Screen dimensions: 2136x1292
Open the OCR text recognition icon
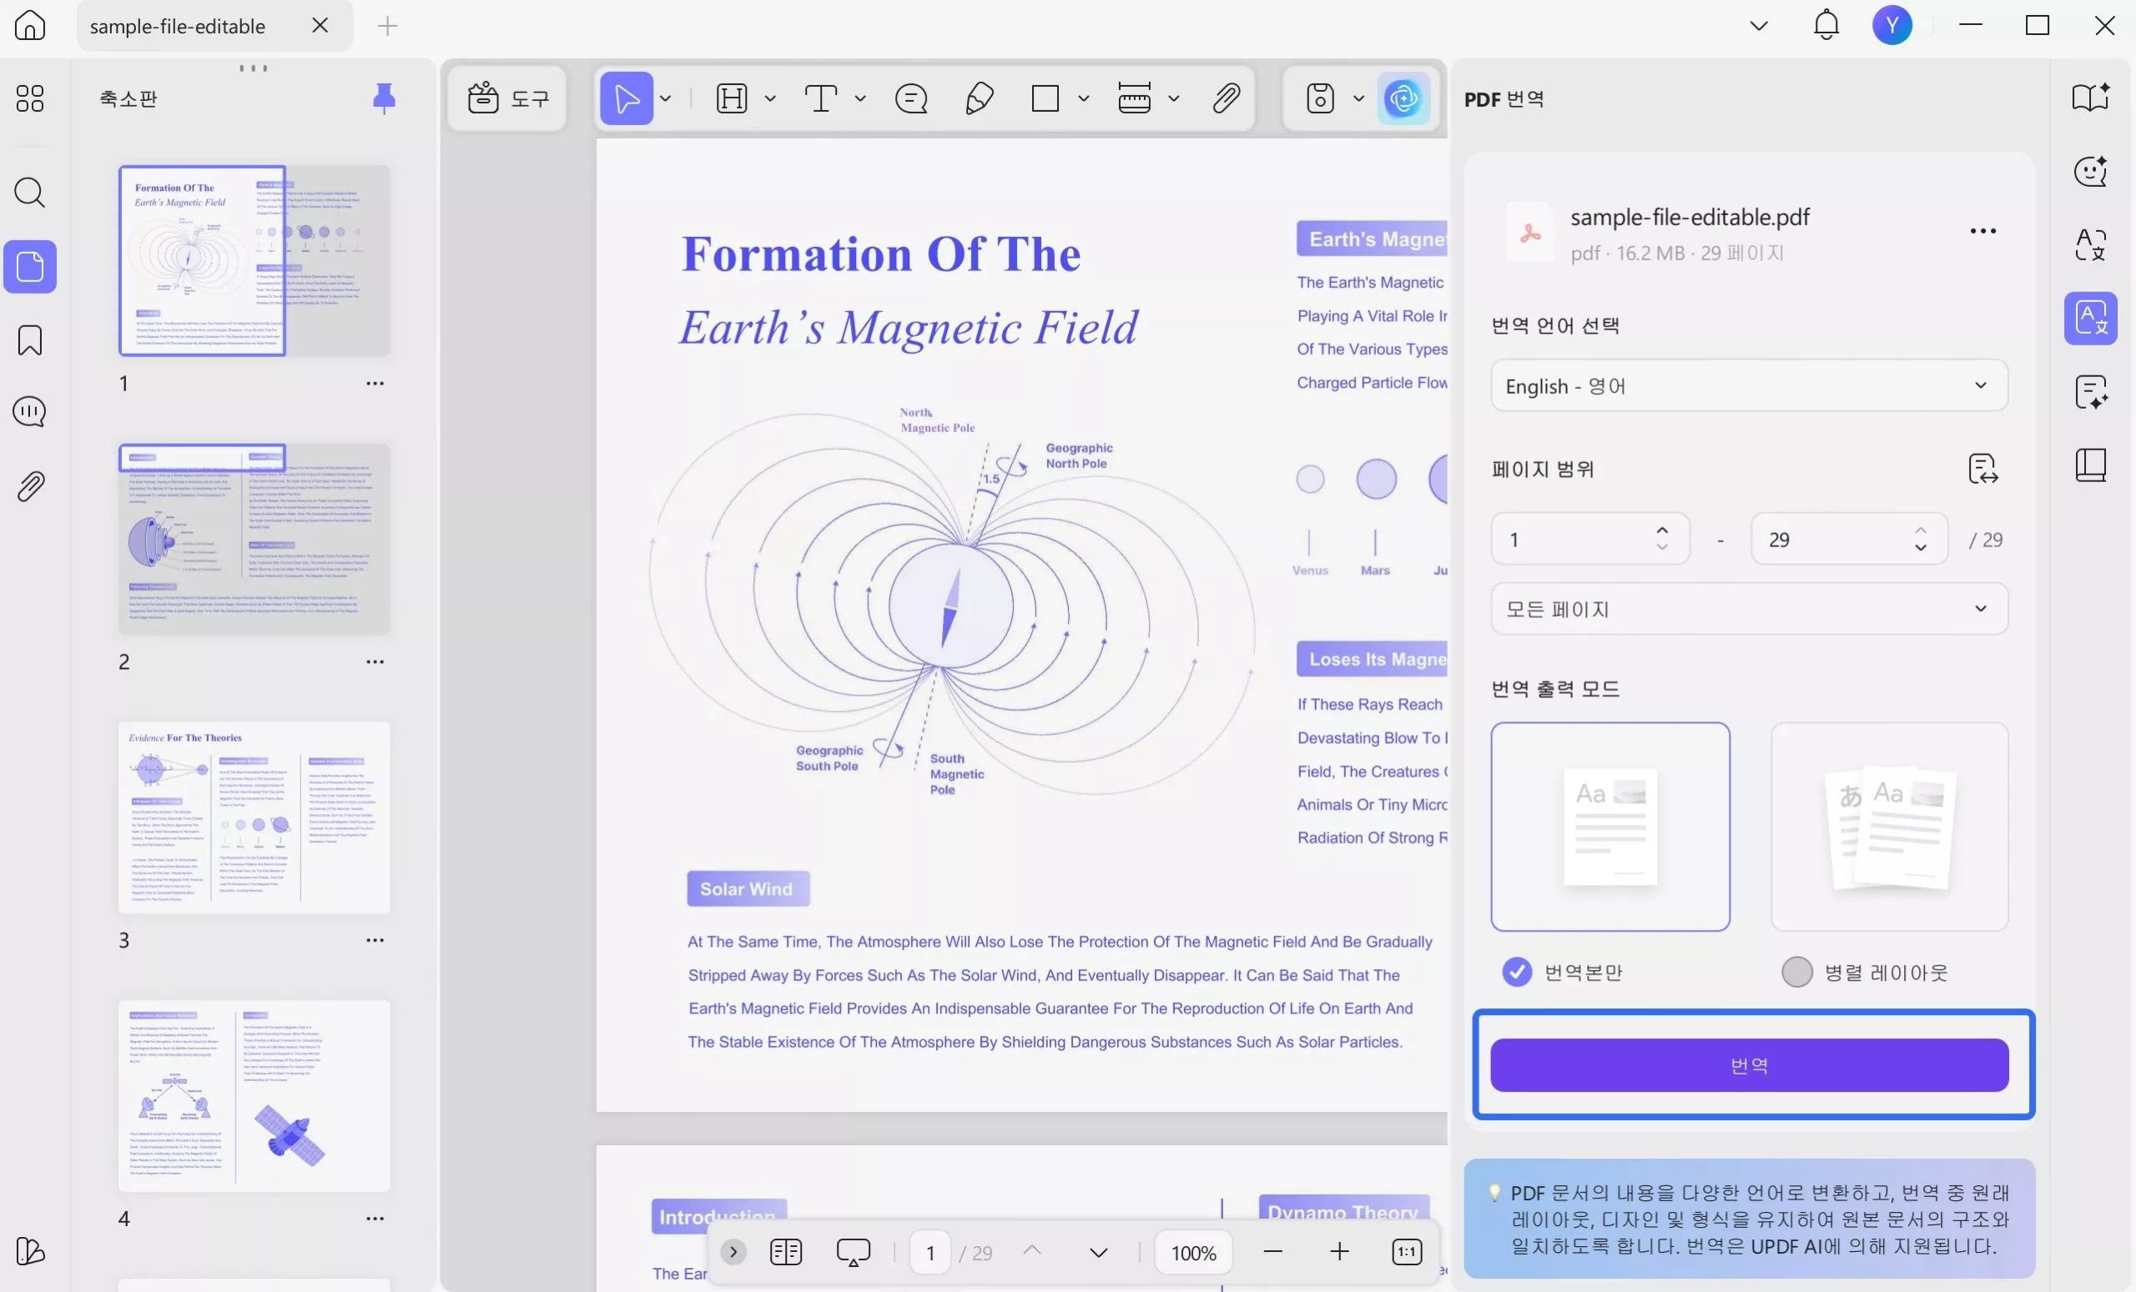coord(2091,244)
